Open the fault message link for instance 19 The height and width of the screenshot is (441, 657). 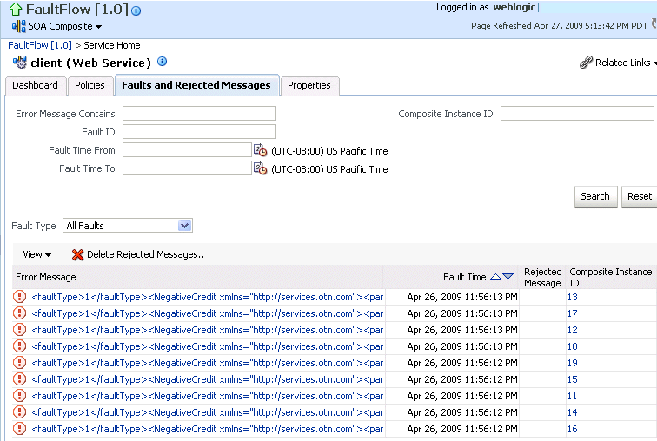pyautogui.click(x=208, y=363)
